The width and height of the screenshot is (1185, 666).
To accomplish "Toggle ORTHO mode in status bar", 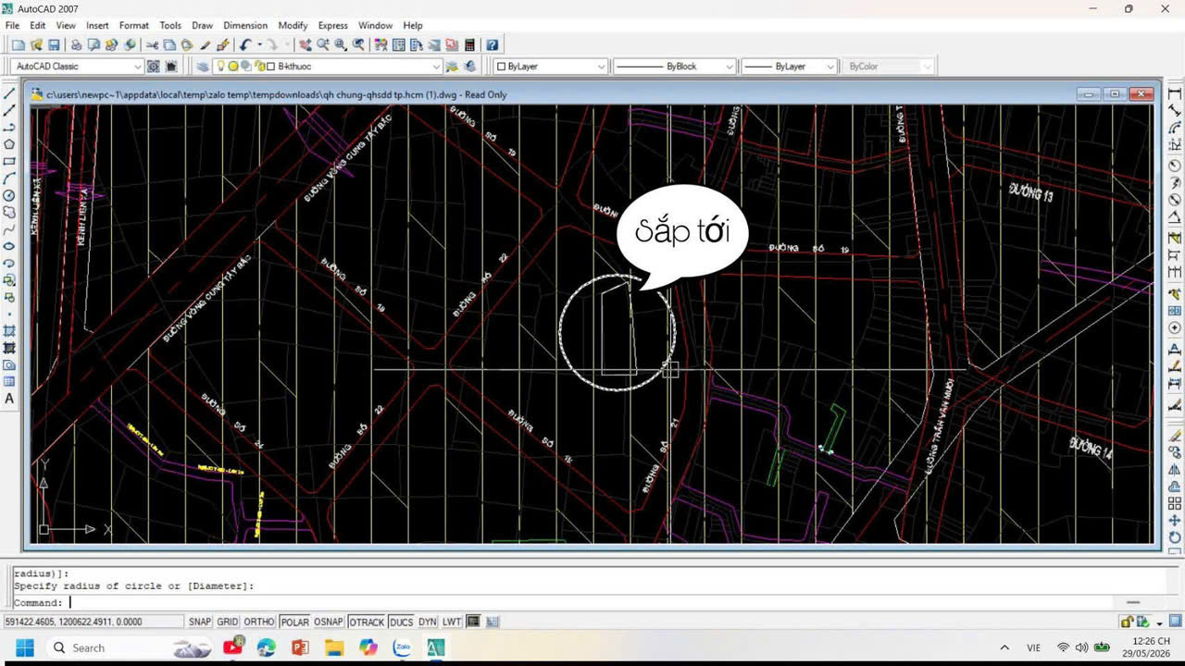I will (x=259, y=622).
